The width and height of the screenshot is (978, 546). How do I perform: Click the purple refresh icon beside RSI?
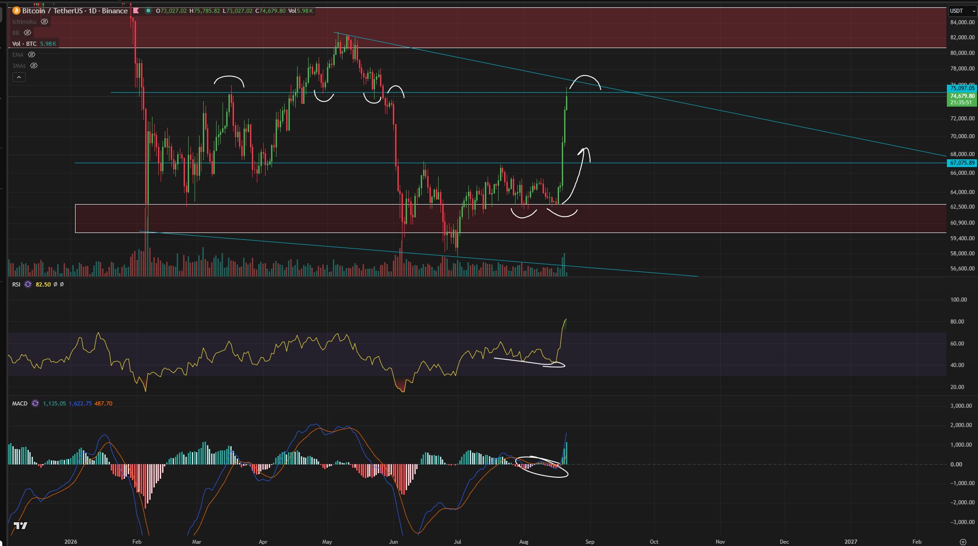coord(28,284)
